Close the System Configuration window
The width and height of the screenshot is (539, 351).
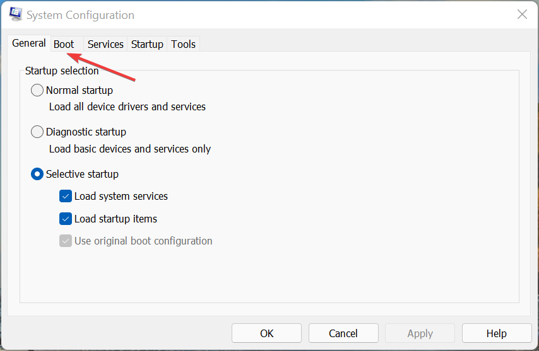click(x=522, y=14)
